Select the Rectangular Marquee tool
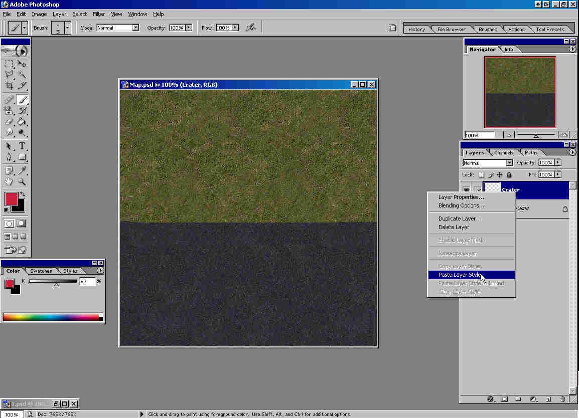Image resolution: width=579 pixels, height=418 pixels. point(9,64)
